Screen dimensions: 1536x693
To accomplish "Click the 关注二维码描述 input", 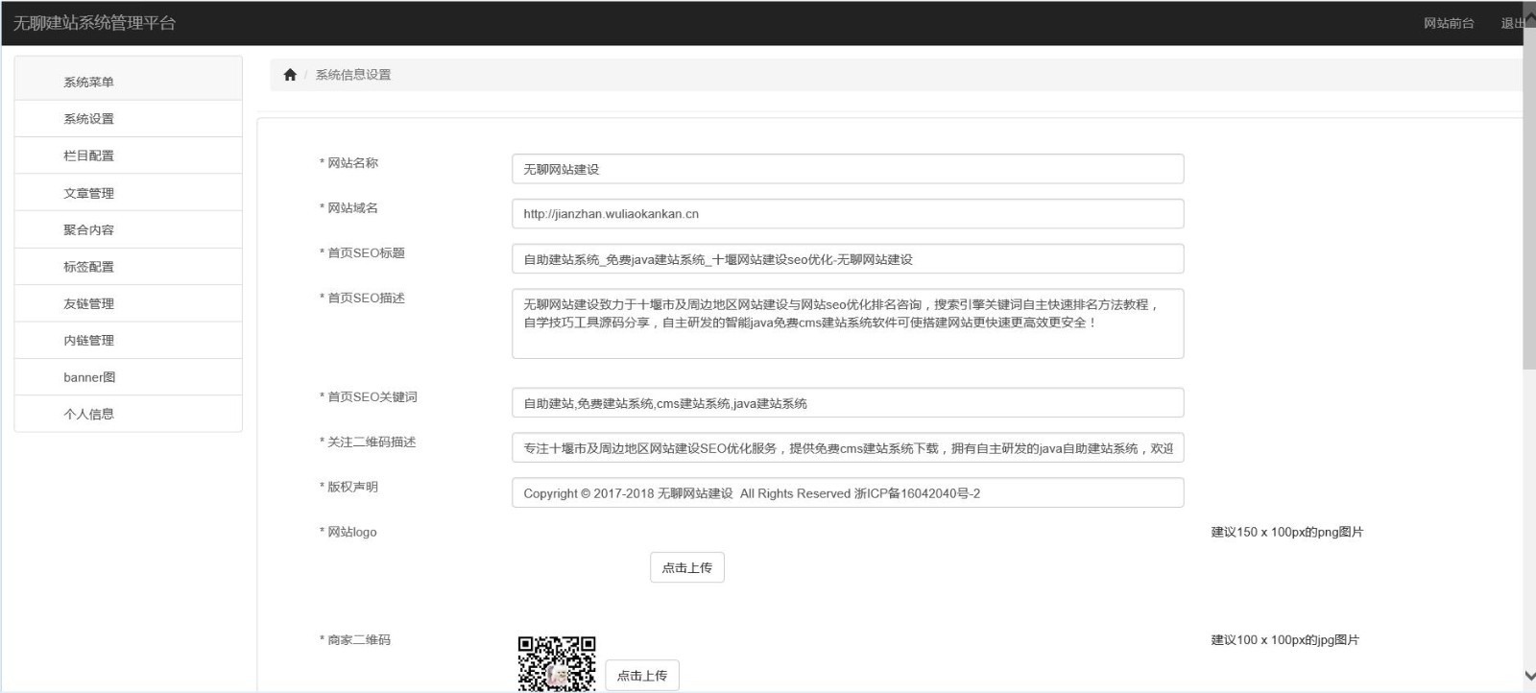I will (848, 448).
